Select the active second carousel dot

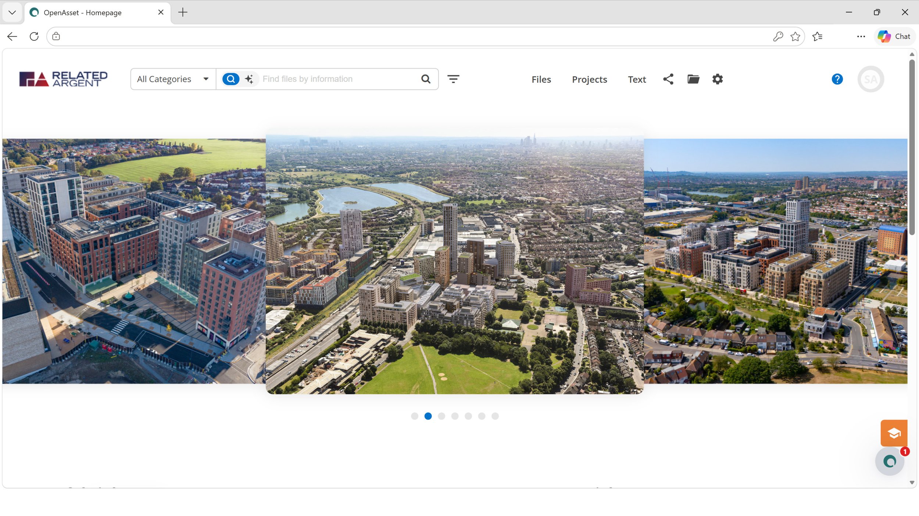coord(428,416)
